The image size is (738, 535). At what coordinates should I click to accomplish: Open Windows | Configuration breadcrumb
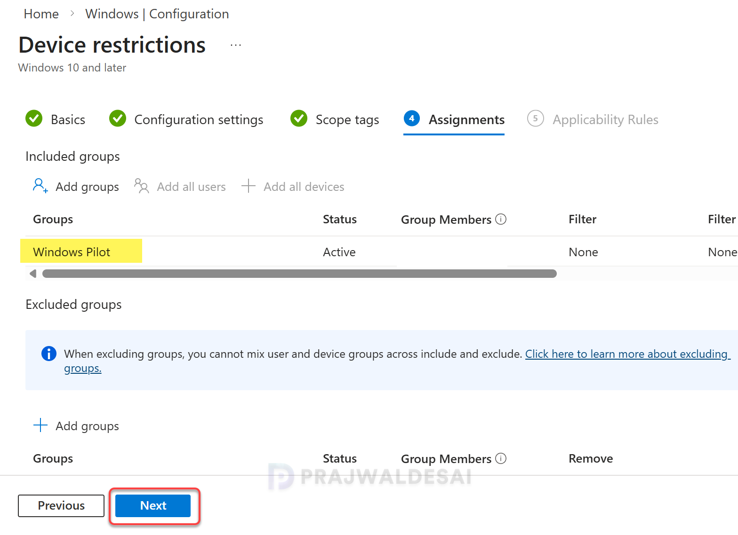point(157,14)
